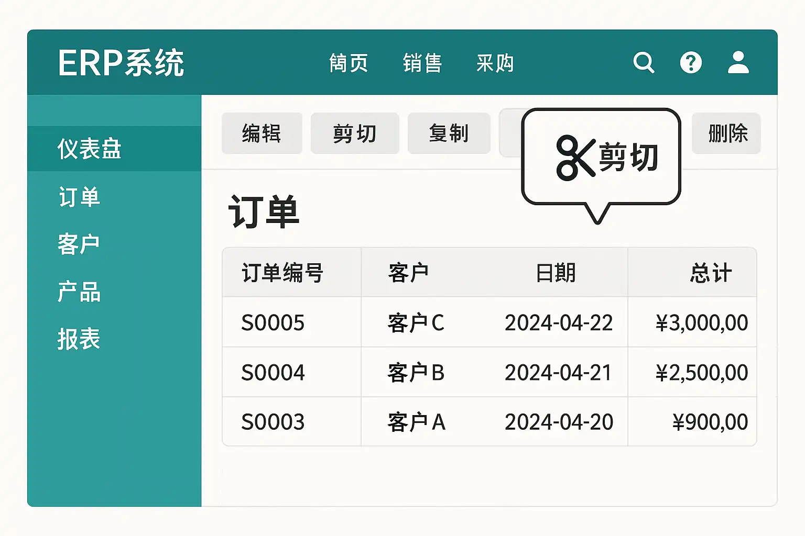This screenshot has width=805, height=536.
Task: Click the search magnifier icon
Action: pos(644,63)
